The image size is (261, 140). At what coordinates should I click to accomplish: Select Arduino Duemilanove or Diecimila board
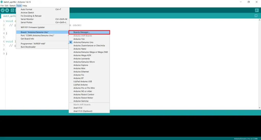[x=89, y=45]
